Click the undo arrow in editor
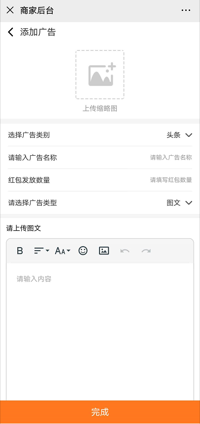Screen dimensions: 200x424 (x=125, y=251)
